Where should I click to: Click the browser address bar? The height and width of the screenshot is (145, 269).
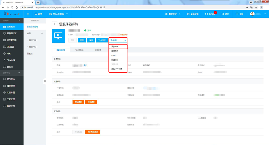pyautogui.click(x=132, y=7)
